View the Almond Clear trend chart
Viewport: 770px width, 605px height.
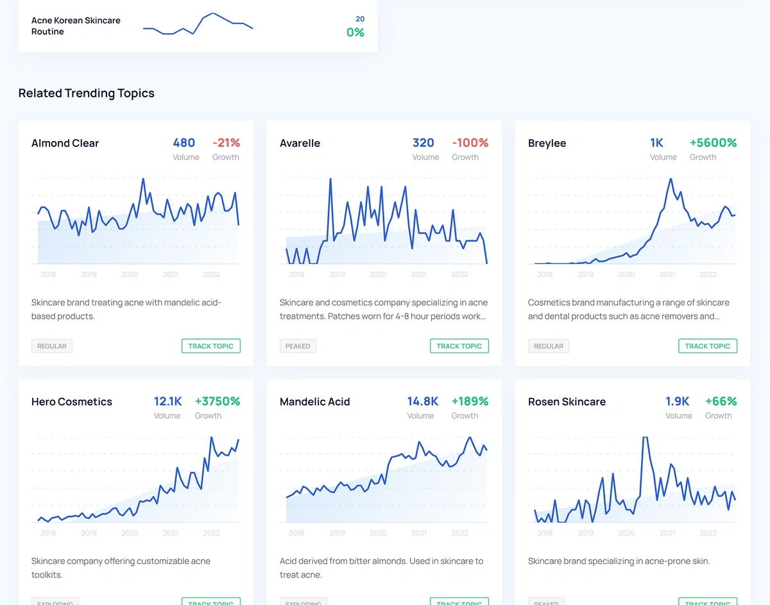click(x=135, y=221)
